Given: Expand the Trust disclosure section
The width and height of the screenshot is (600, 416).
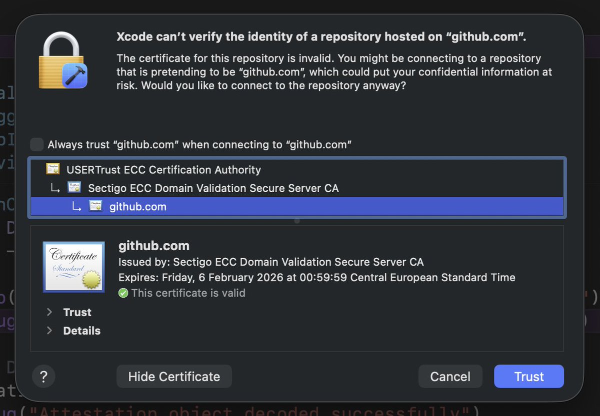Looking at the screenshot, I should coord(49,312).
